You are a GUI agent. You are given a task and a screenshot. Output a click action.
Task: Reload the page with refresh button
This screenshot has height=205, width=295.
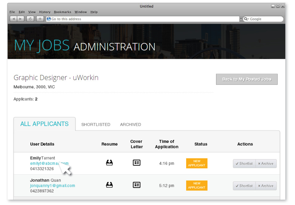tap(30, 19)
